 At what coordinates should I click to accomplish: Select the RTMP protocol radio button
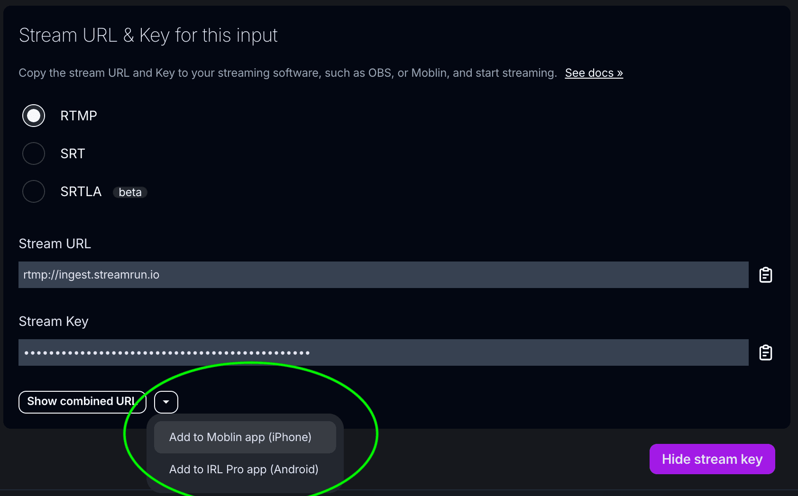(34, 115)
